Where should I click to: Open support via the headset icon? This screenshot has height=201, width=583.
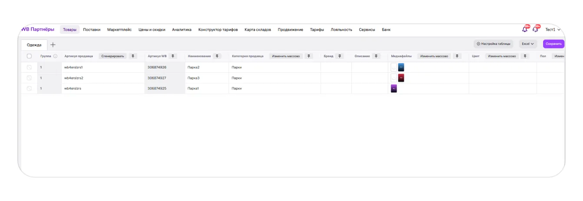click(x=535, y=29)
